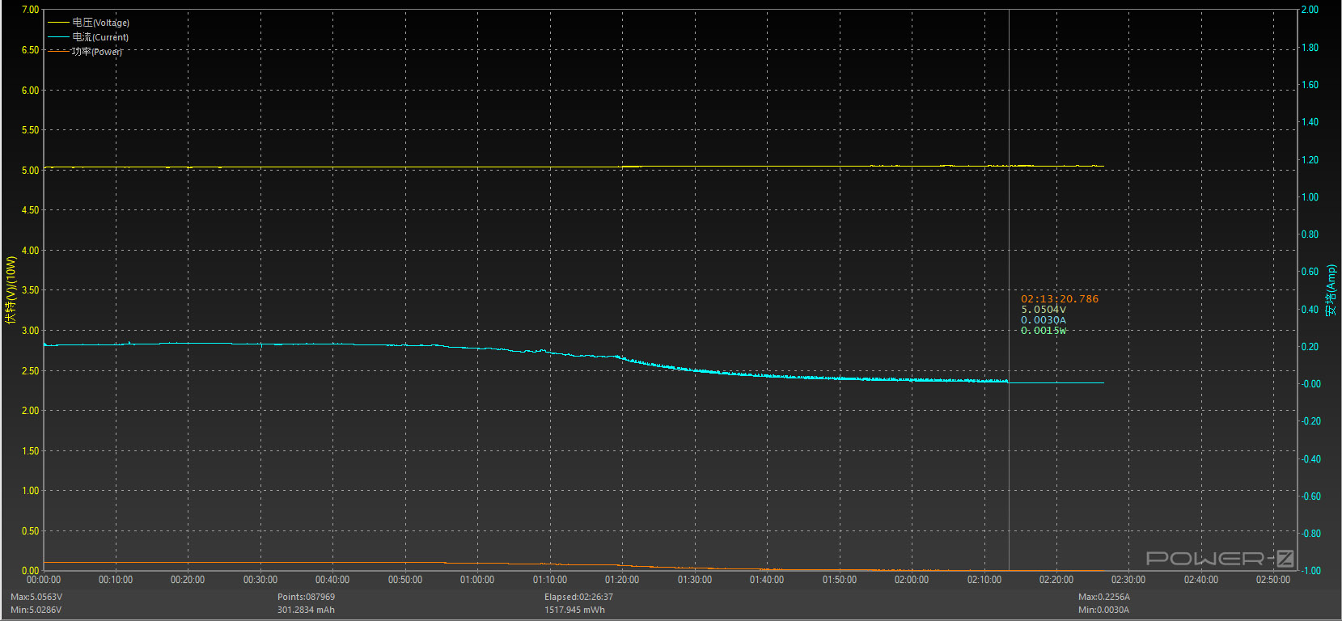Click the 电压(Voltage) legend entry
The image size is (1342, 621).
tap(89, 23)
